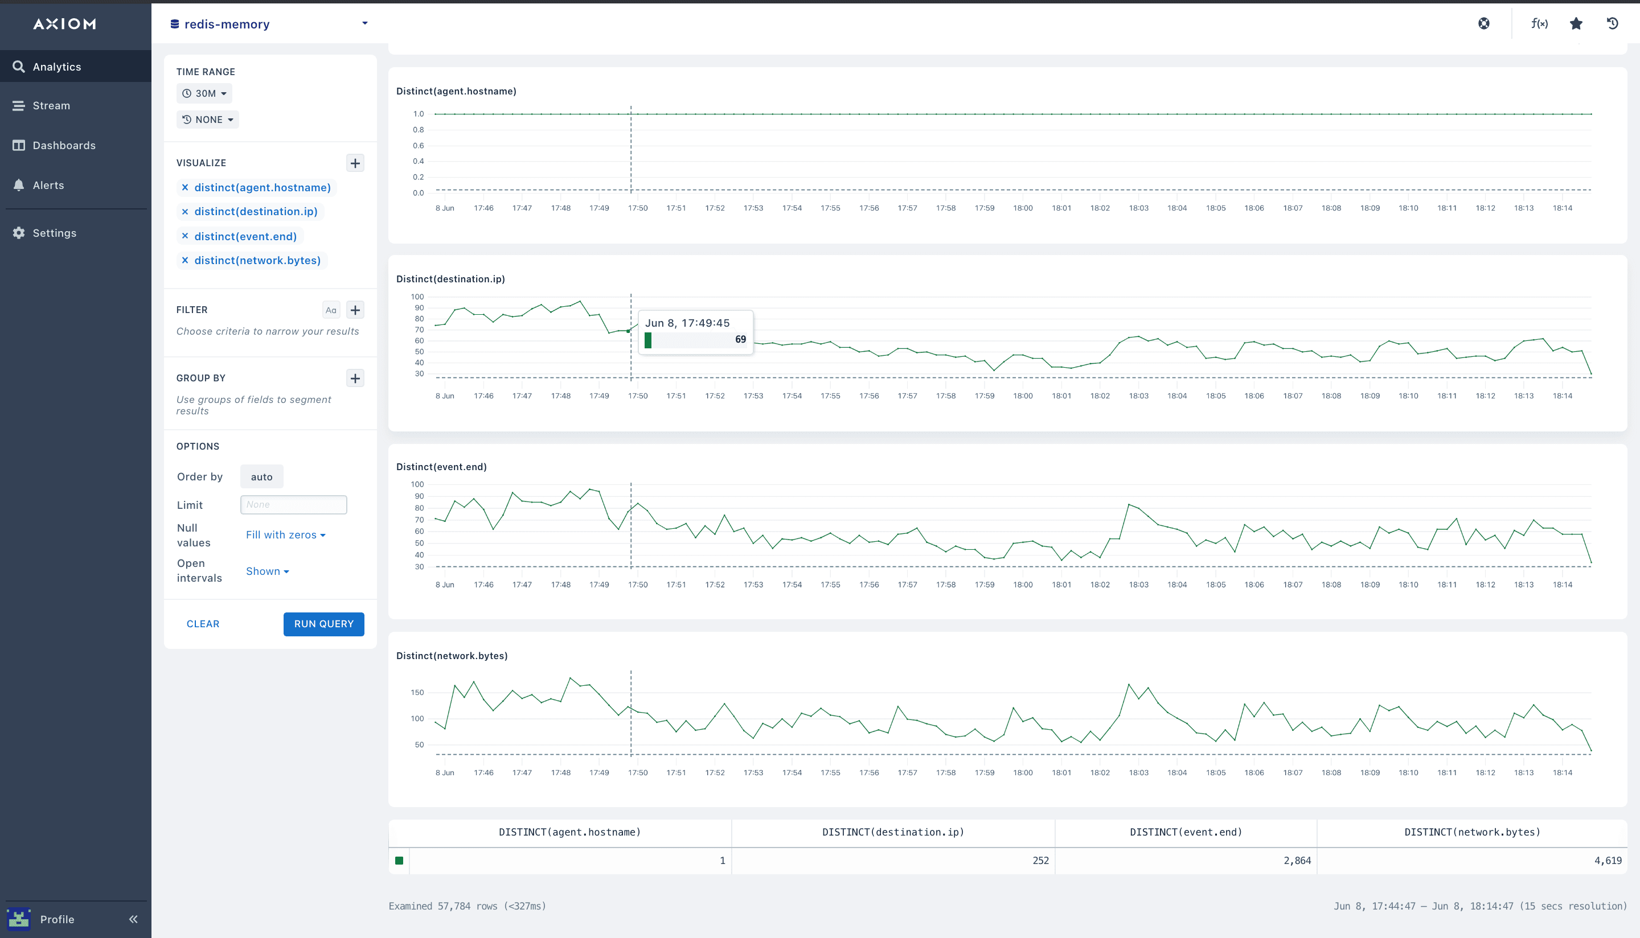Add a visualization with the plus icon
1640x938 pixels.
point(355,163)
